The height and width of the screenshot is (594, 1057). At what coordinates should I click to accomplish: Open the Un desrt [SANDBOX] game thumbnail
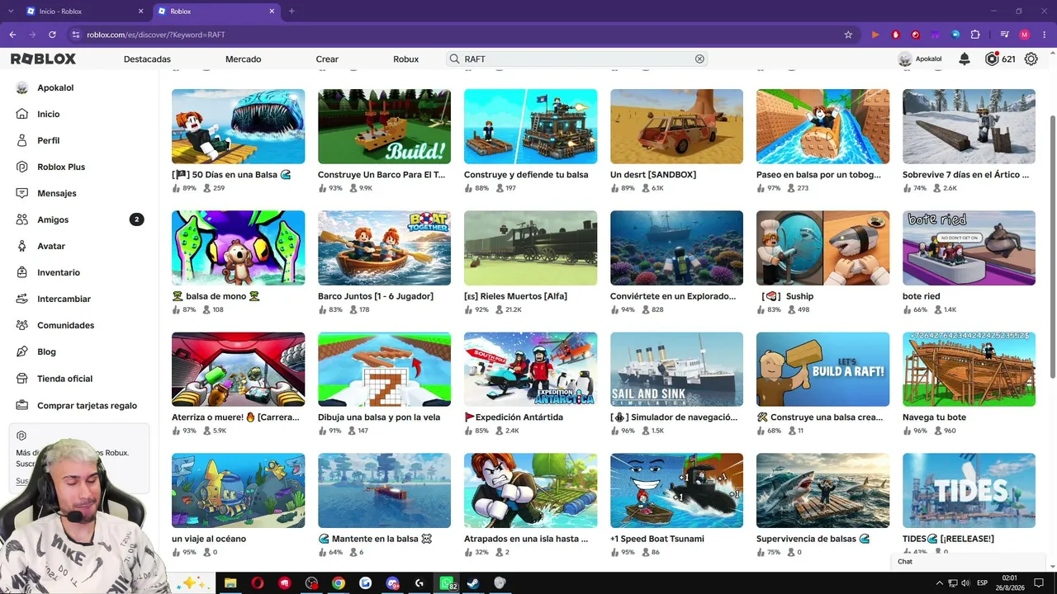(676, 126)
